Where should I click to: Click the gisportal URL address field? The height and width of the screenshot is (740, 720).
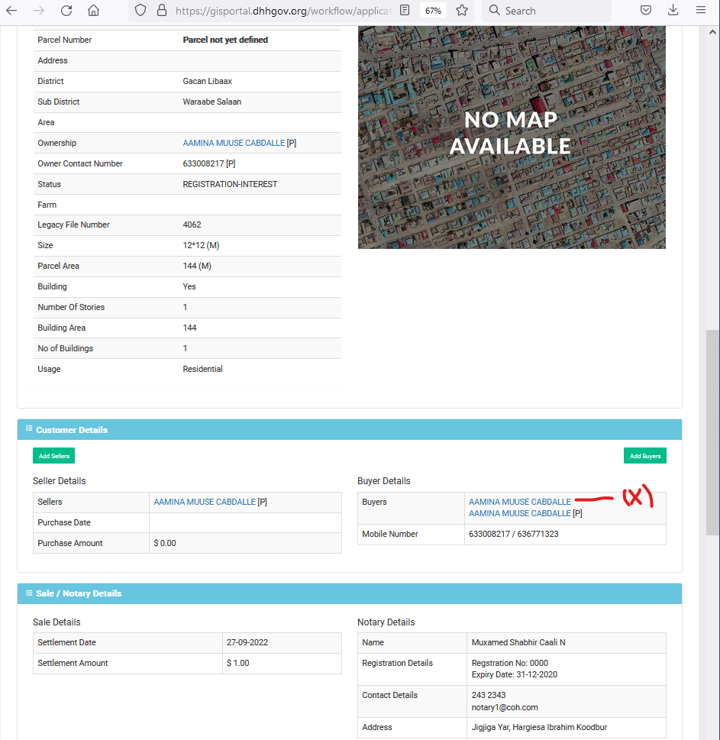coord(283,11)
